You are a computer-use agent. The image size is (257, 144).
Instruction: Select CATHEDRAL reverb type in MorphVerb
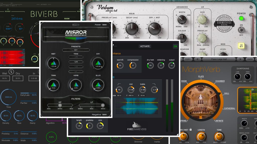click(230, 108)
